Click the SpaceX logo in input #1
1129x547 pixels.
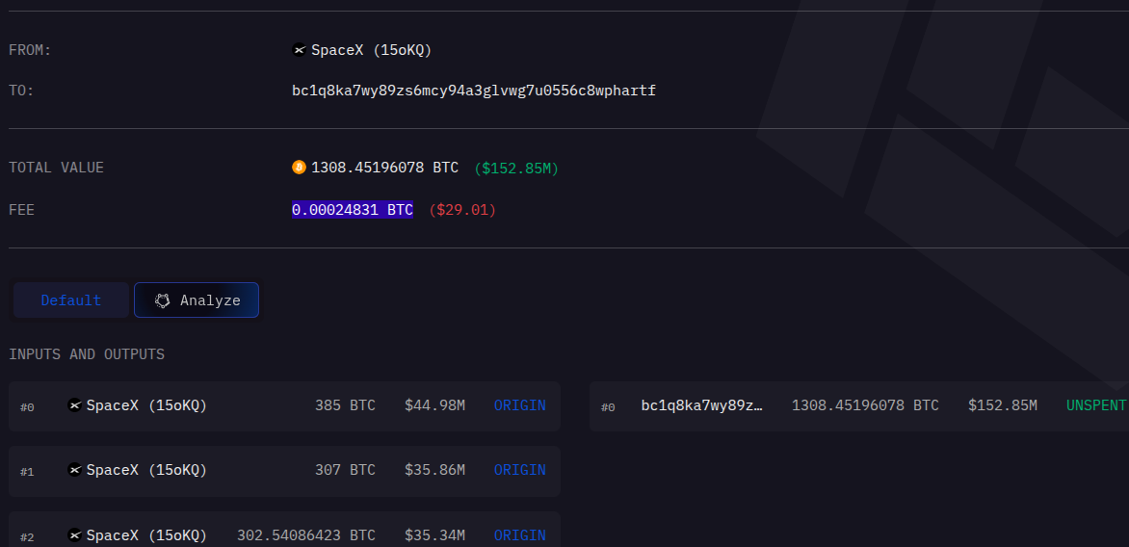coord(75,470)
